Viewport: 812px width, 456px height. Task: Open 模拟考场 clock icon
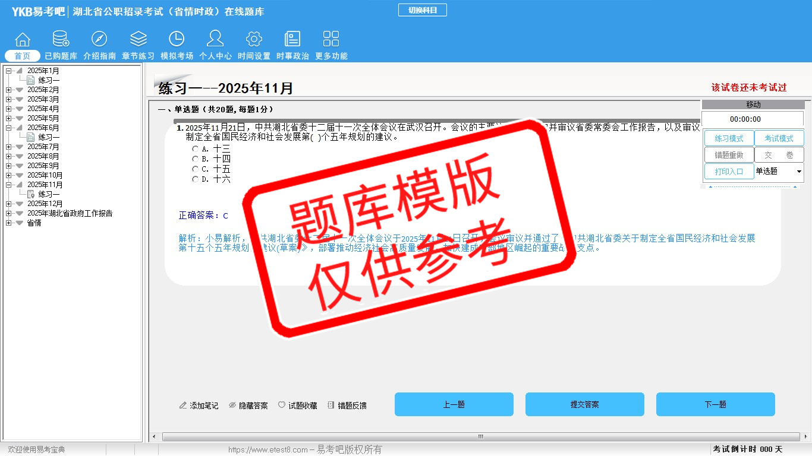177,39
